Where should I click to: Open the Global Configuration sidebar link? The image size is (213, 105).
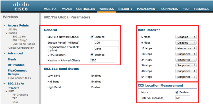click(x=22, y=48)
